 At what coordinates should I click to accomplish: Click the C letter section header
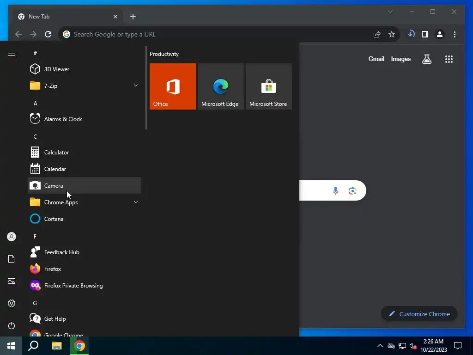[x=35, y=137]
